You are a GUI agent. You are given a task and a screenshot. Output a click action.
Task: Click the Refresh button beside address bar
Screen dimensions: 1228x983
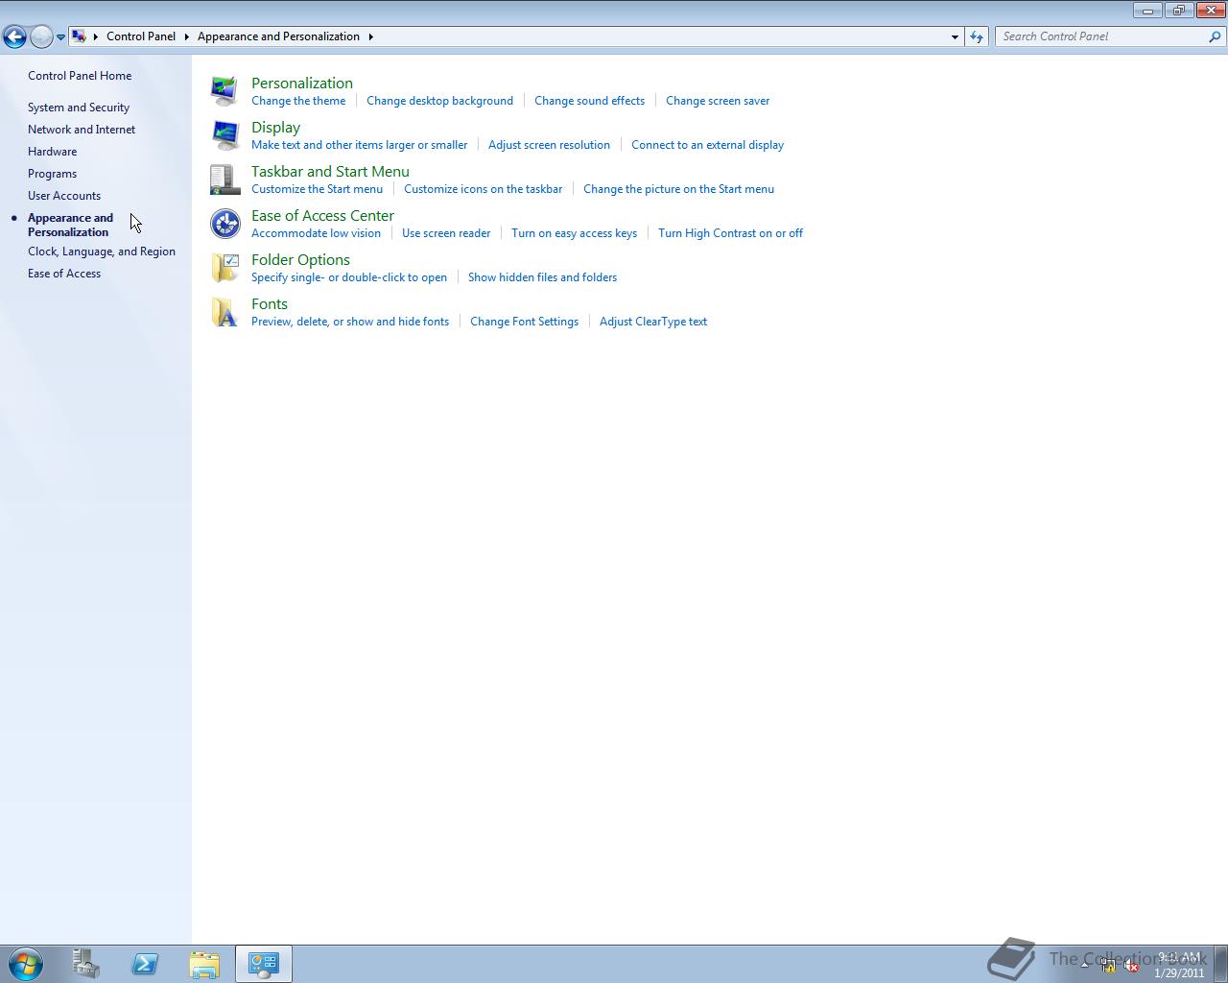click(976, 36)
